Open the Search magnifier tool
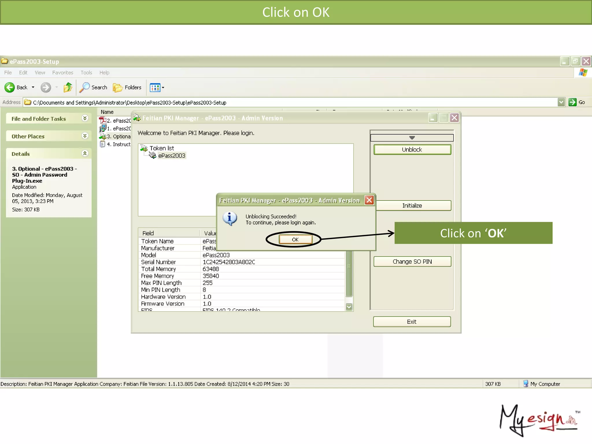The width and height of the screenshot is (592, 444). click(x=84, y=87)
